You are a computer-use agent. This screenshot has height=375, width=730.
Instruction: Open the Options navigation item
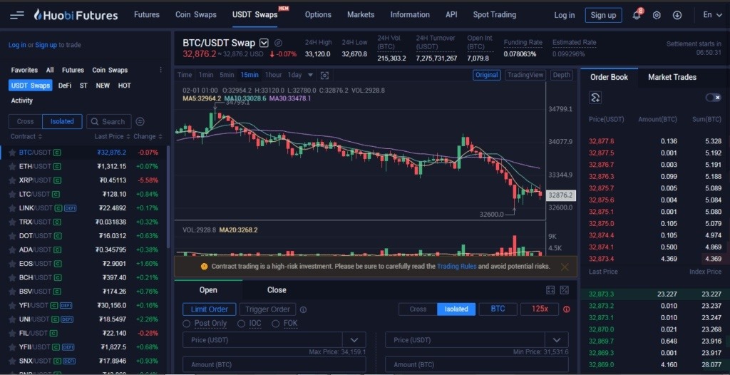318,15
